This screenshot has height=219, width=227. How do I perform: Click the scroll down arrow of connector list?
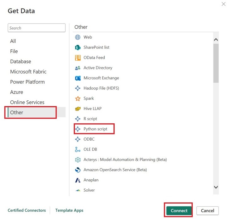[216, 187]
